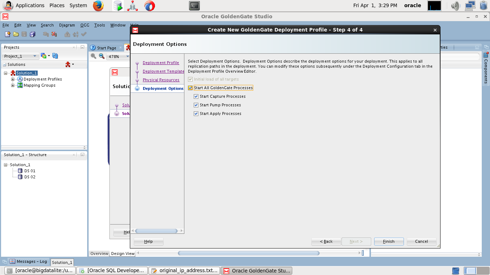This screenshot has width=490, height=275.
Task: Click the editor horizontal scrollbar
Action: (249, 253)
